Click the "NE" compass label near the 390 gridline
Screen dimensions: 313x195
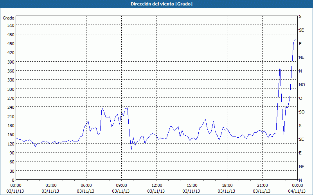pyautogui.click(x=301, y=57)
